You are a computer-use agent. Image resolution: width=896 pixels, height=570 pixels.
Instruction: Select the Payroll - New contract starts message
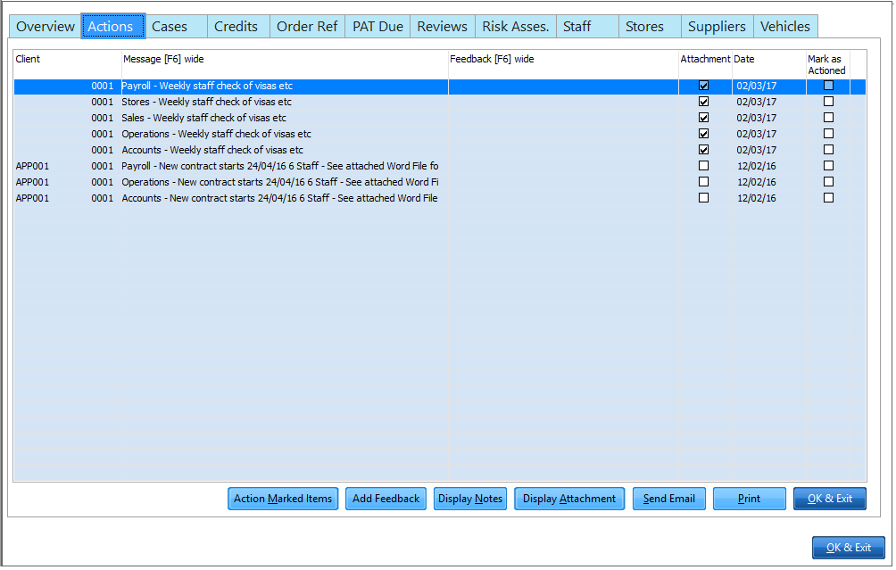(280, 166)
